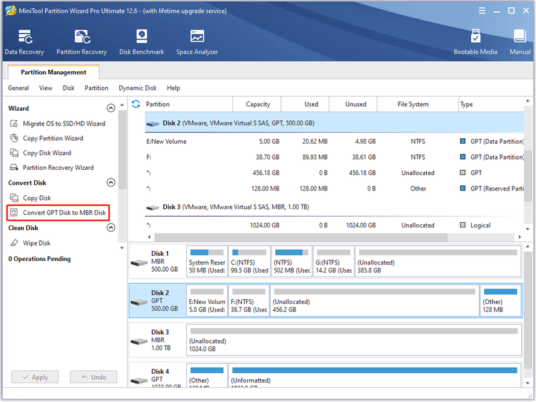Click down arrow of disk map scrollbar
536x402 pixels.
click(528, 383)
